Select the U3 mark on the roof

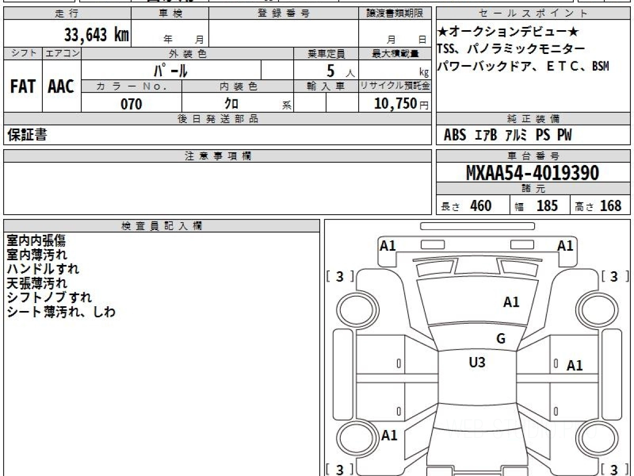(x=477, y=363)
